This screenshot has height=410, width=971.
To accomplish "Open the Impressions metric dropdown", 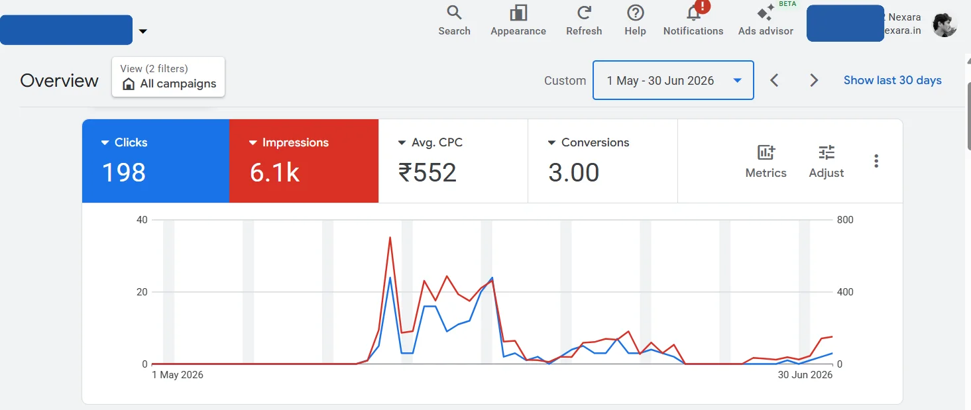I will [x=288, y=142].
